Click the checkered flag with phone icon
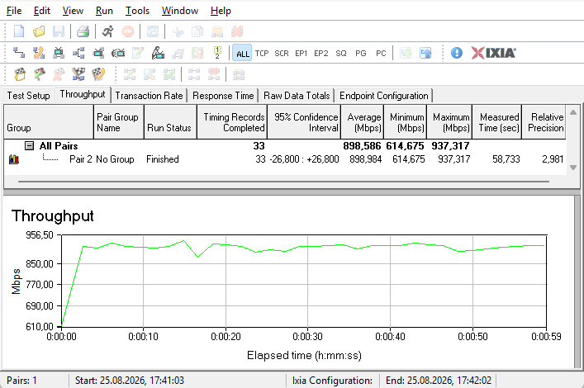Viewport: 584px width, 388px height. 98,74
